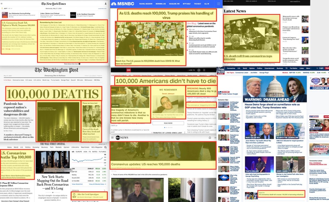The image size is (329, 202).
Task: Select the 1D range on the WSJ stock chart
Action: click(x=105, y=155)
